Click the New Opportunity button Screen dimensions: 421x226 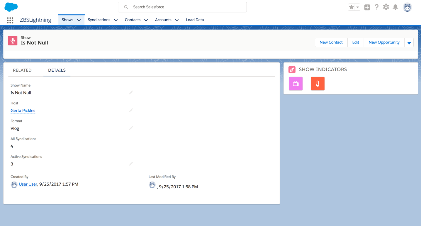pos(384,42)
